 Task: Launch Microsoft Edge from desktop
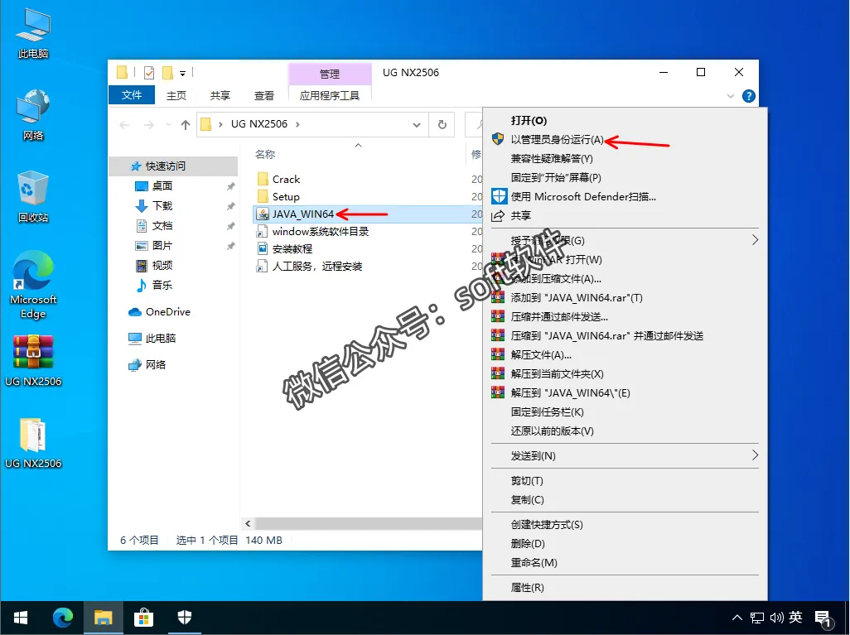pos(33,285)
